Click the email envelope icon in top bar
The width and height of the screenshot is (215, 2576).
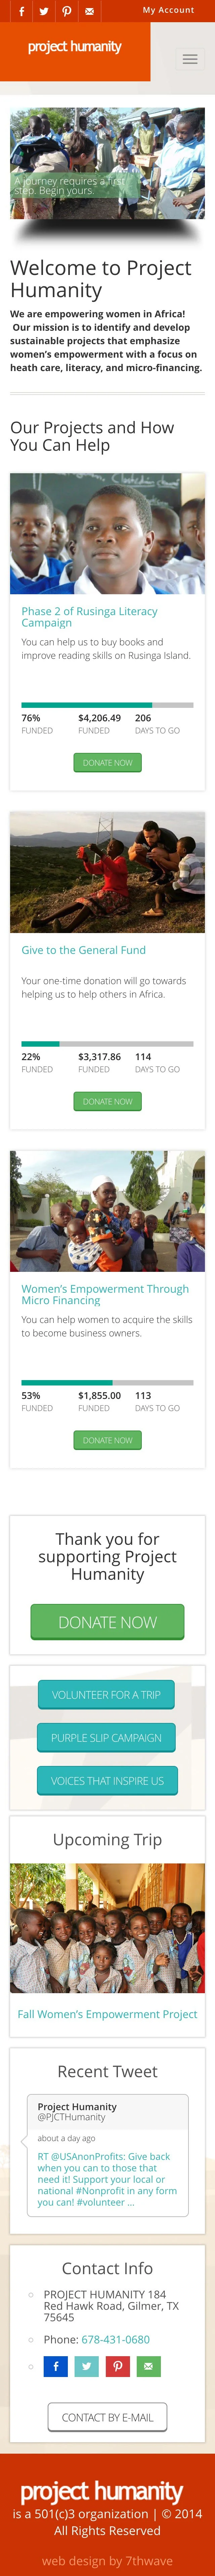point(89,11)
